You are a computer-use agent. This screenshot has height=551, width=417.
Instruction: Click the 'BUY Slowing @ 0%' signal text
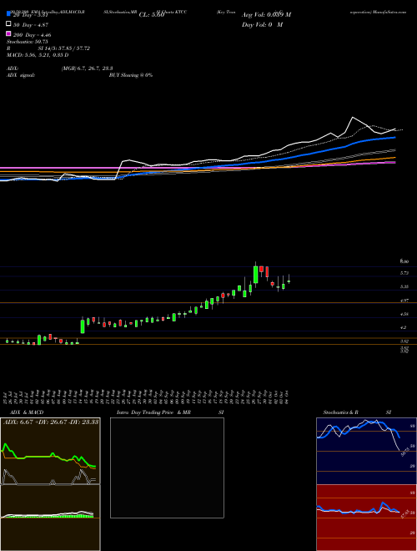pyautogui.click(x=131, y=75)
